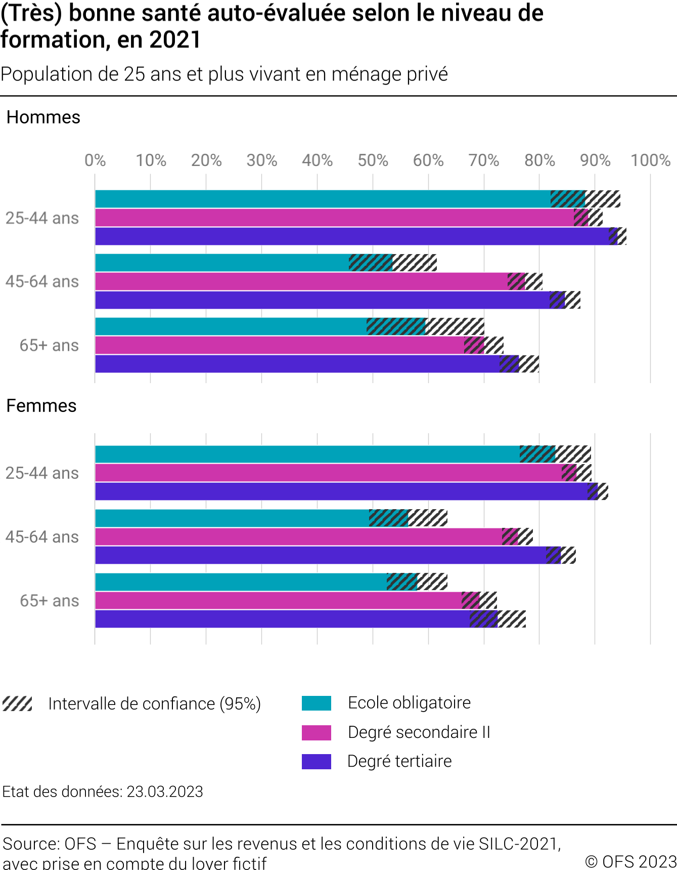Click the magenta bar for Femmes 45-64 ans
This screenshot has width=677, height=870.
[x=298, y=536]
